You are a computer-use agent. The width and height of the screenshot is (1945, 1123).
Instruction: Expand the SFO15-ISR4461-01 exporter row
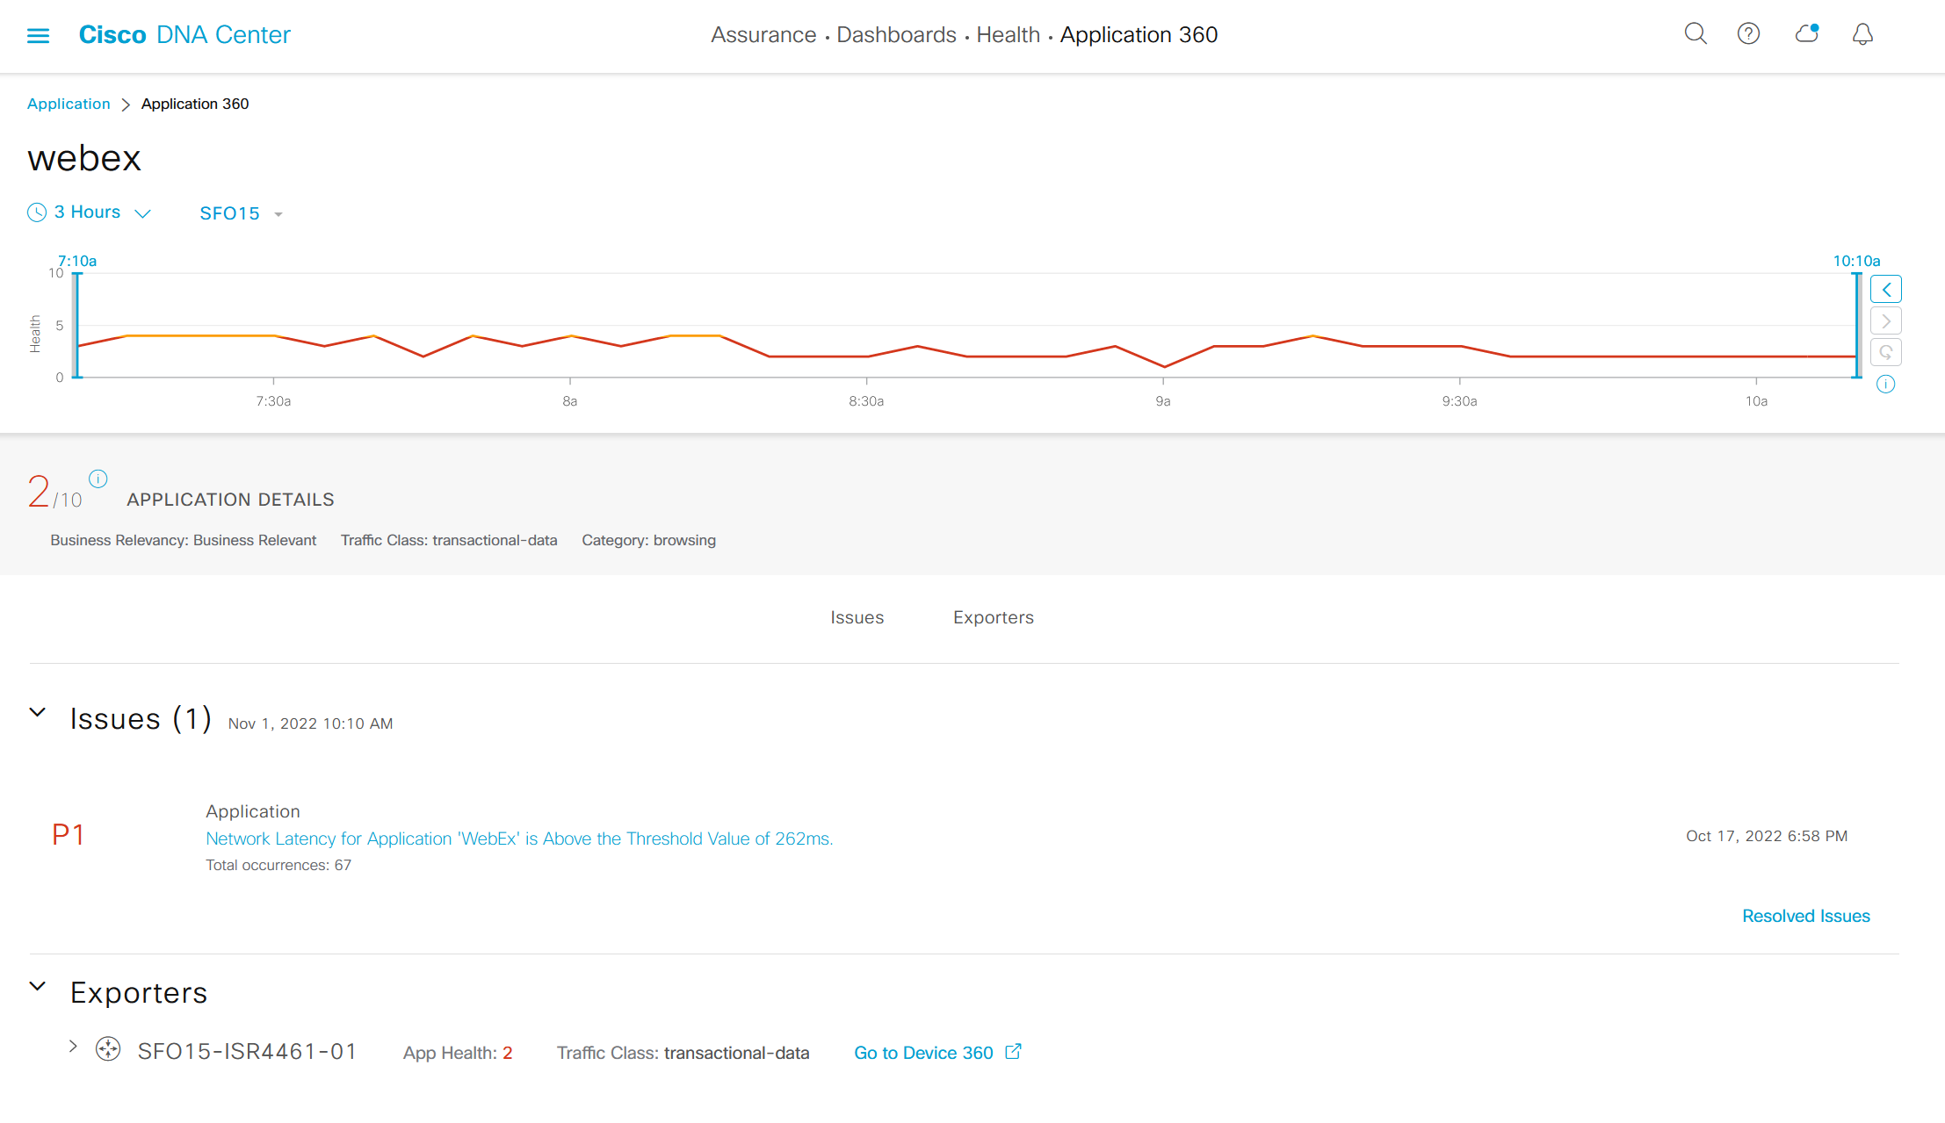(x=73, y=1047)
